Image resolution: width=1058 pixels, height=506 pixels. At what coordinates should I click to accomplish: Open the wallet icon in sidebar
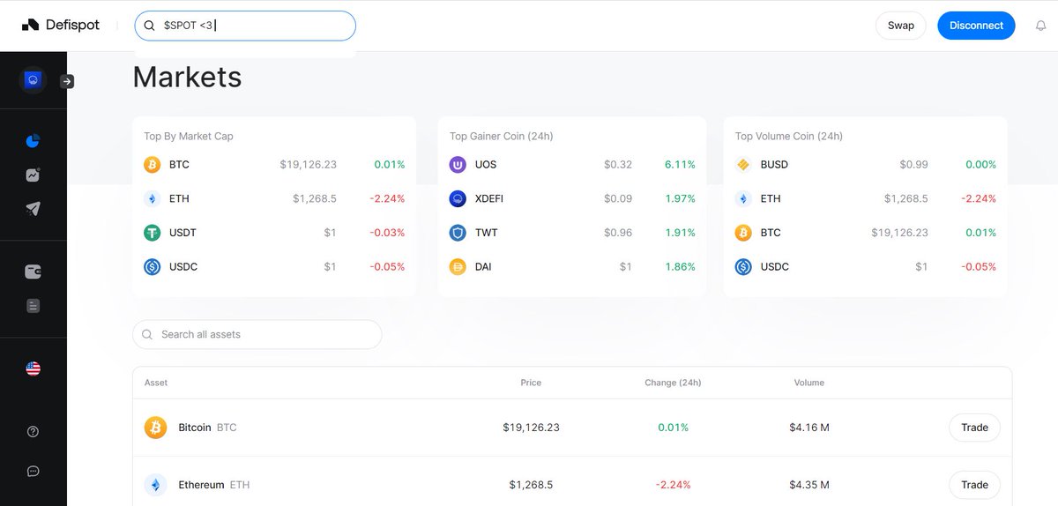[x=33, y=272]
